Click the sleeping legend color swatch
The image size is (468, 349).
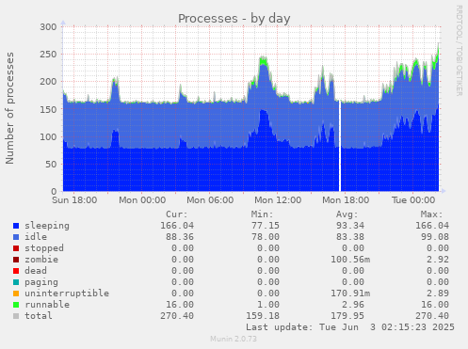point(16,226)
